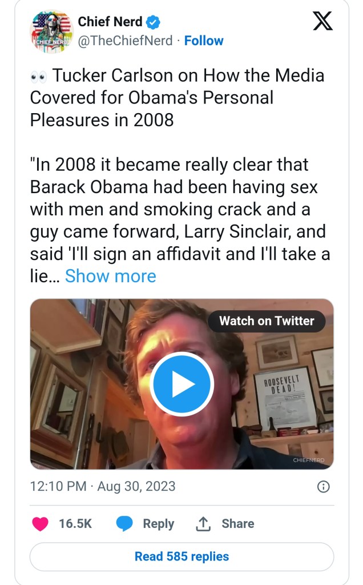The image size is (363, 585).
Task: Like the tweet with the heart icon
Action: click(40, 523)
